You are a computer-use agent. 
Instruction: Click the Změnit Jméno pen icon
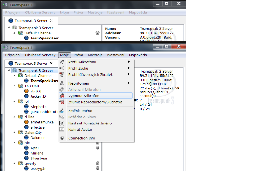pyautogui.click(x=62, y=111)
